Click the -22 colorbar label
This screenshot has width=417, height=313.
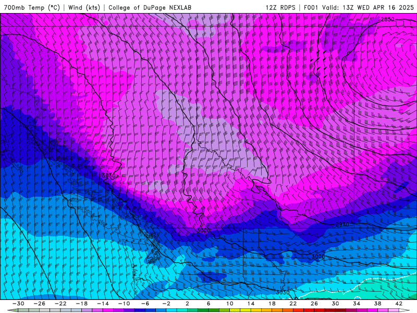(x=60, y=304)
